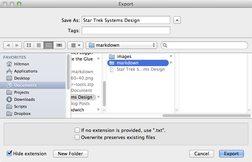Open the markdown folder location dropdown
Viewport: 252px width, 162px height.
[121, 45]
